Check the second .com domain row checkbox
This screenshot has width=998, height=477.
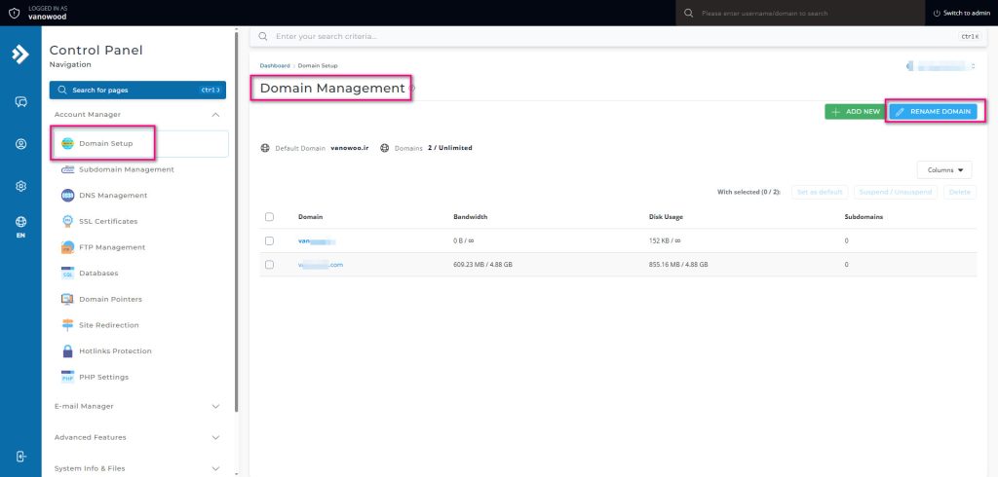(270, 264)
